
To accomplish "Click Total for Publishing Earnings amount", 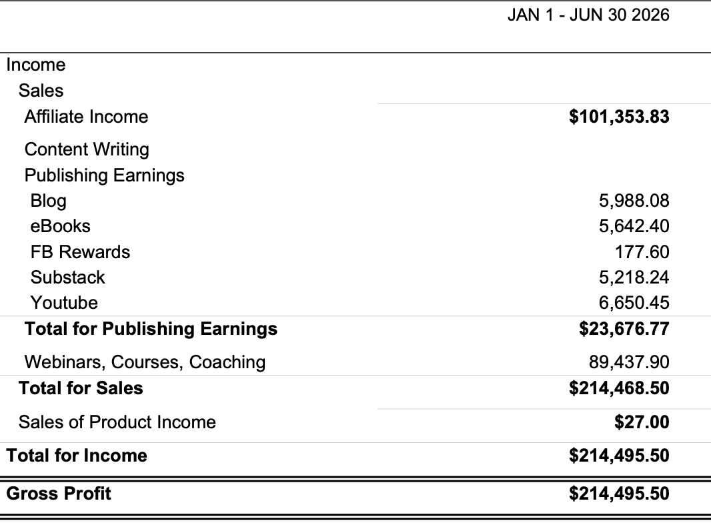I will [624, 329].
